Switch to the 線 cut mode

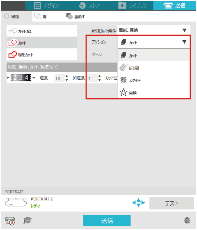click(41, 16)
